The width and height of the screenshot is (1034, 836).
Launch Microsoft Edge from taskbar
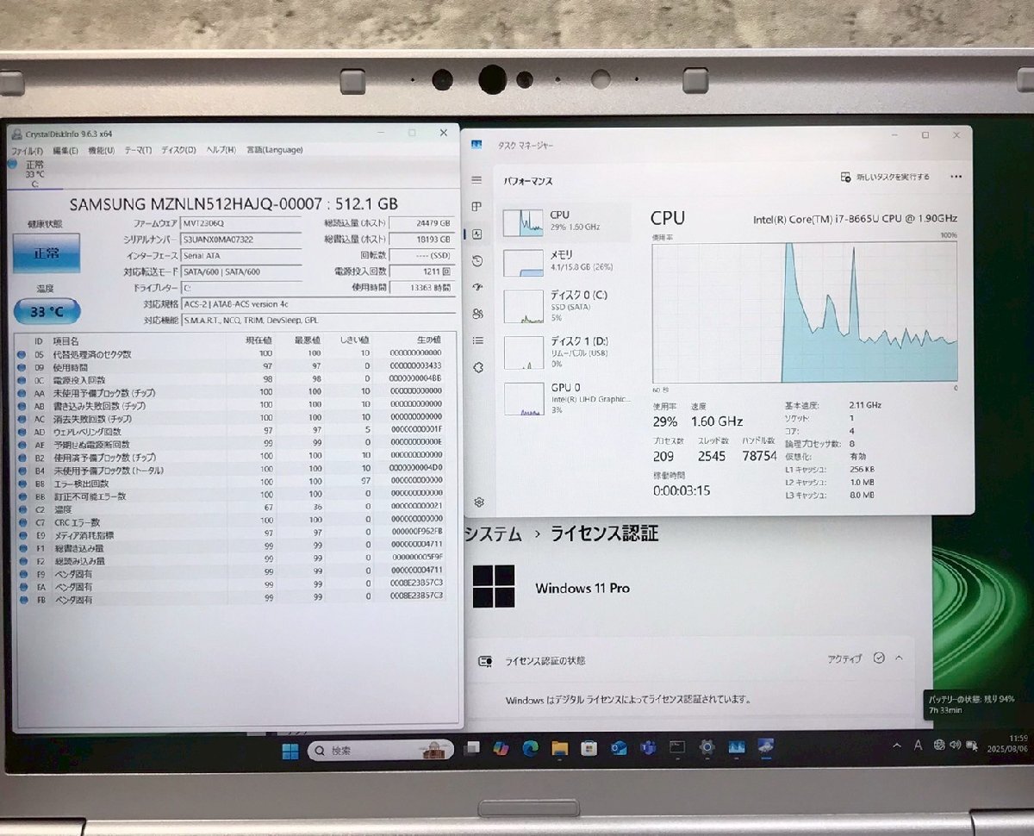[531, 748]
